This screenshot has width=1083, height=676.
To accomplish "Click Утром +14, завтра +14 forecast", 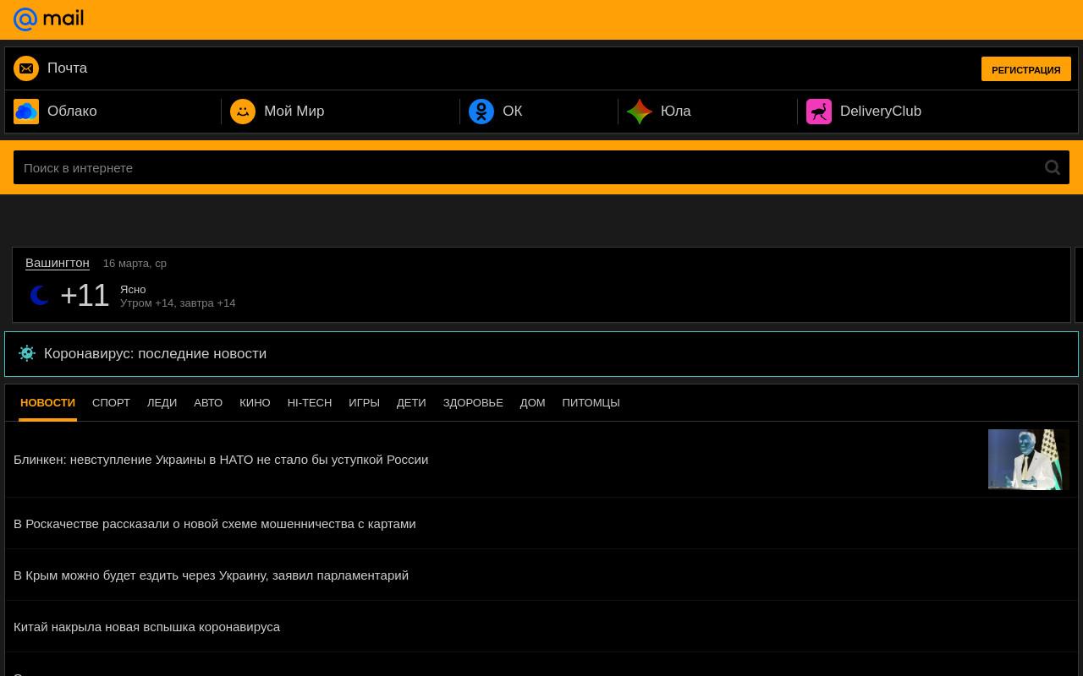I will click(178, 303).
